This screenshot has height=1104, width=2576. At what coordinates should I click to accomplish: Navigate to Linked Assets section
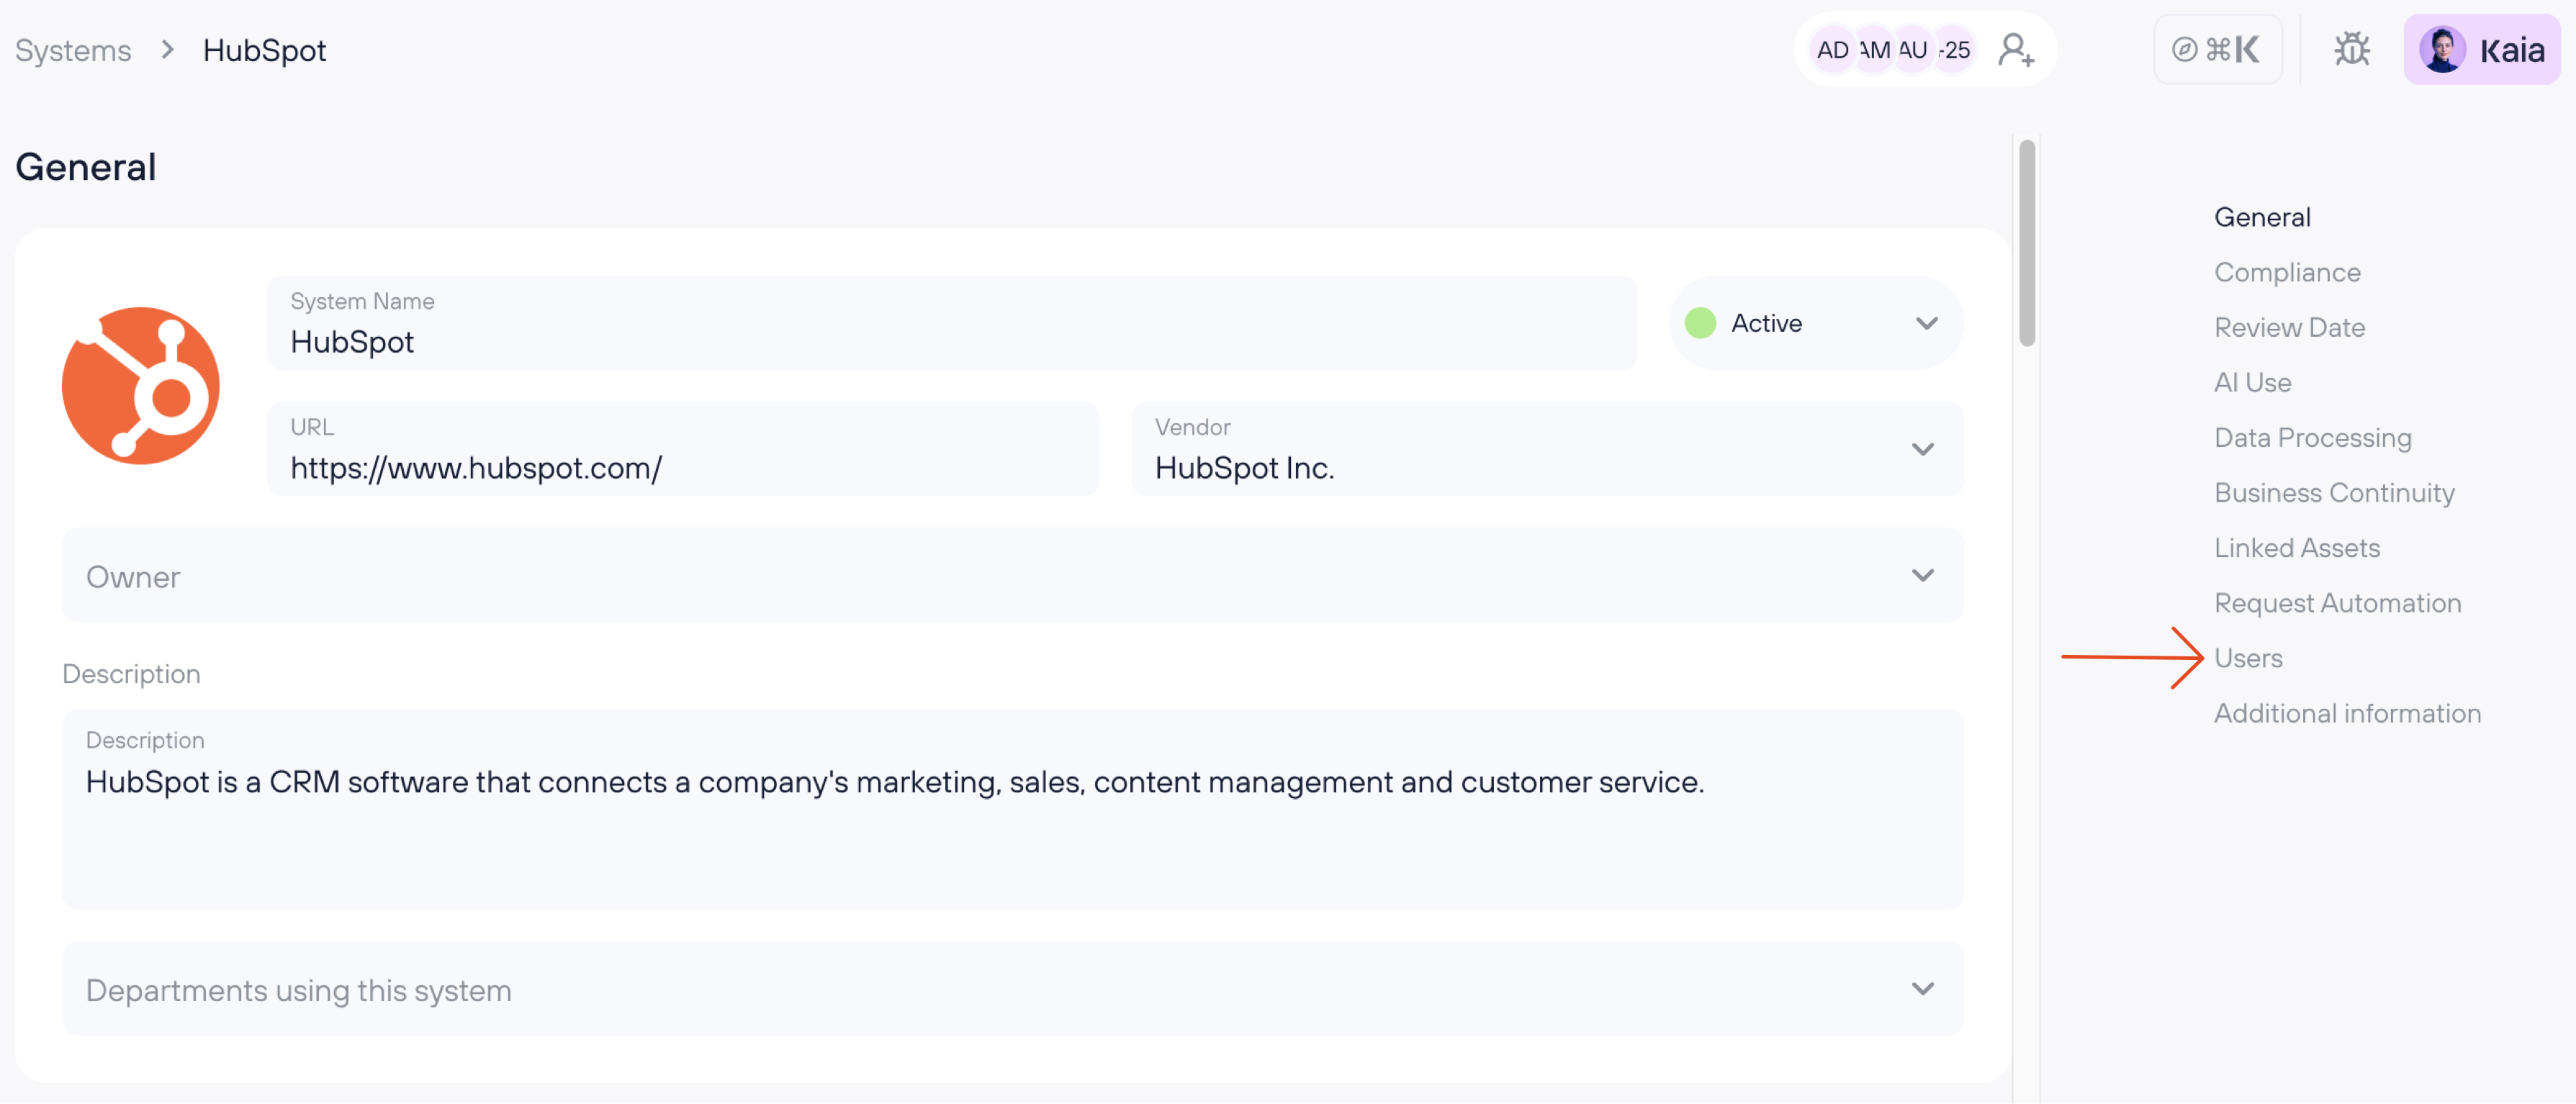(2296, 548)
